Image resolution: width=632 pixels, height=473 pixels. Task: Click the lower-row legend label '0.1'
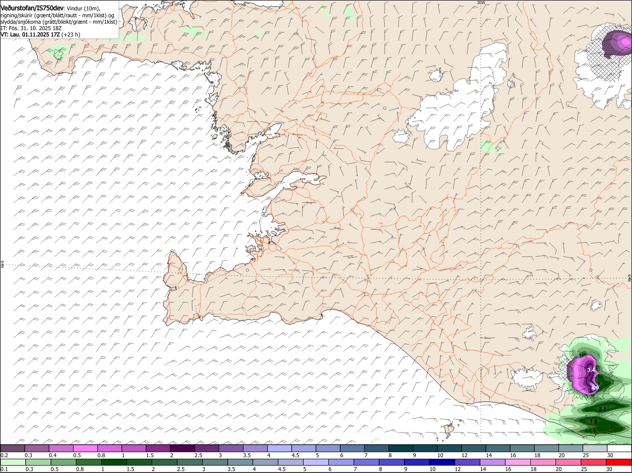coord(4,469)
